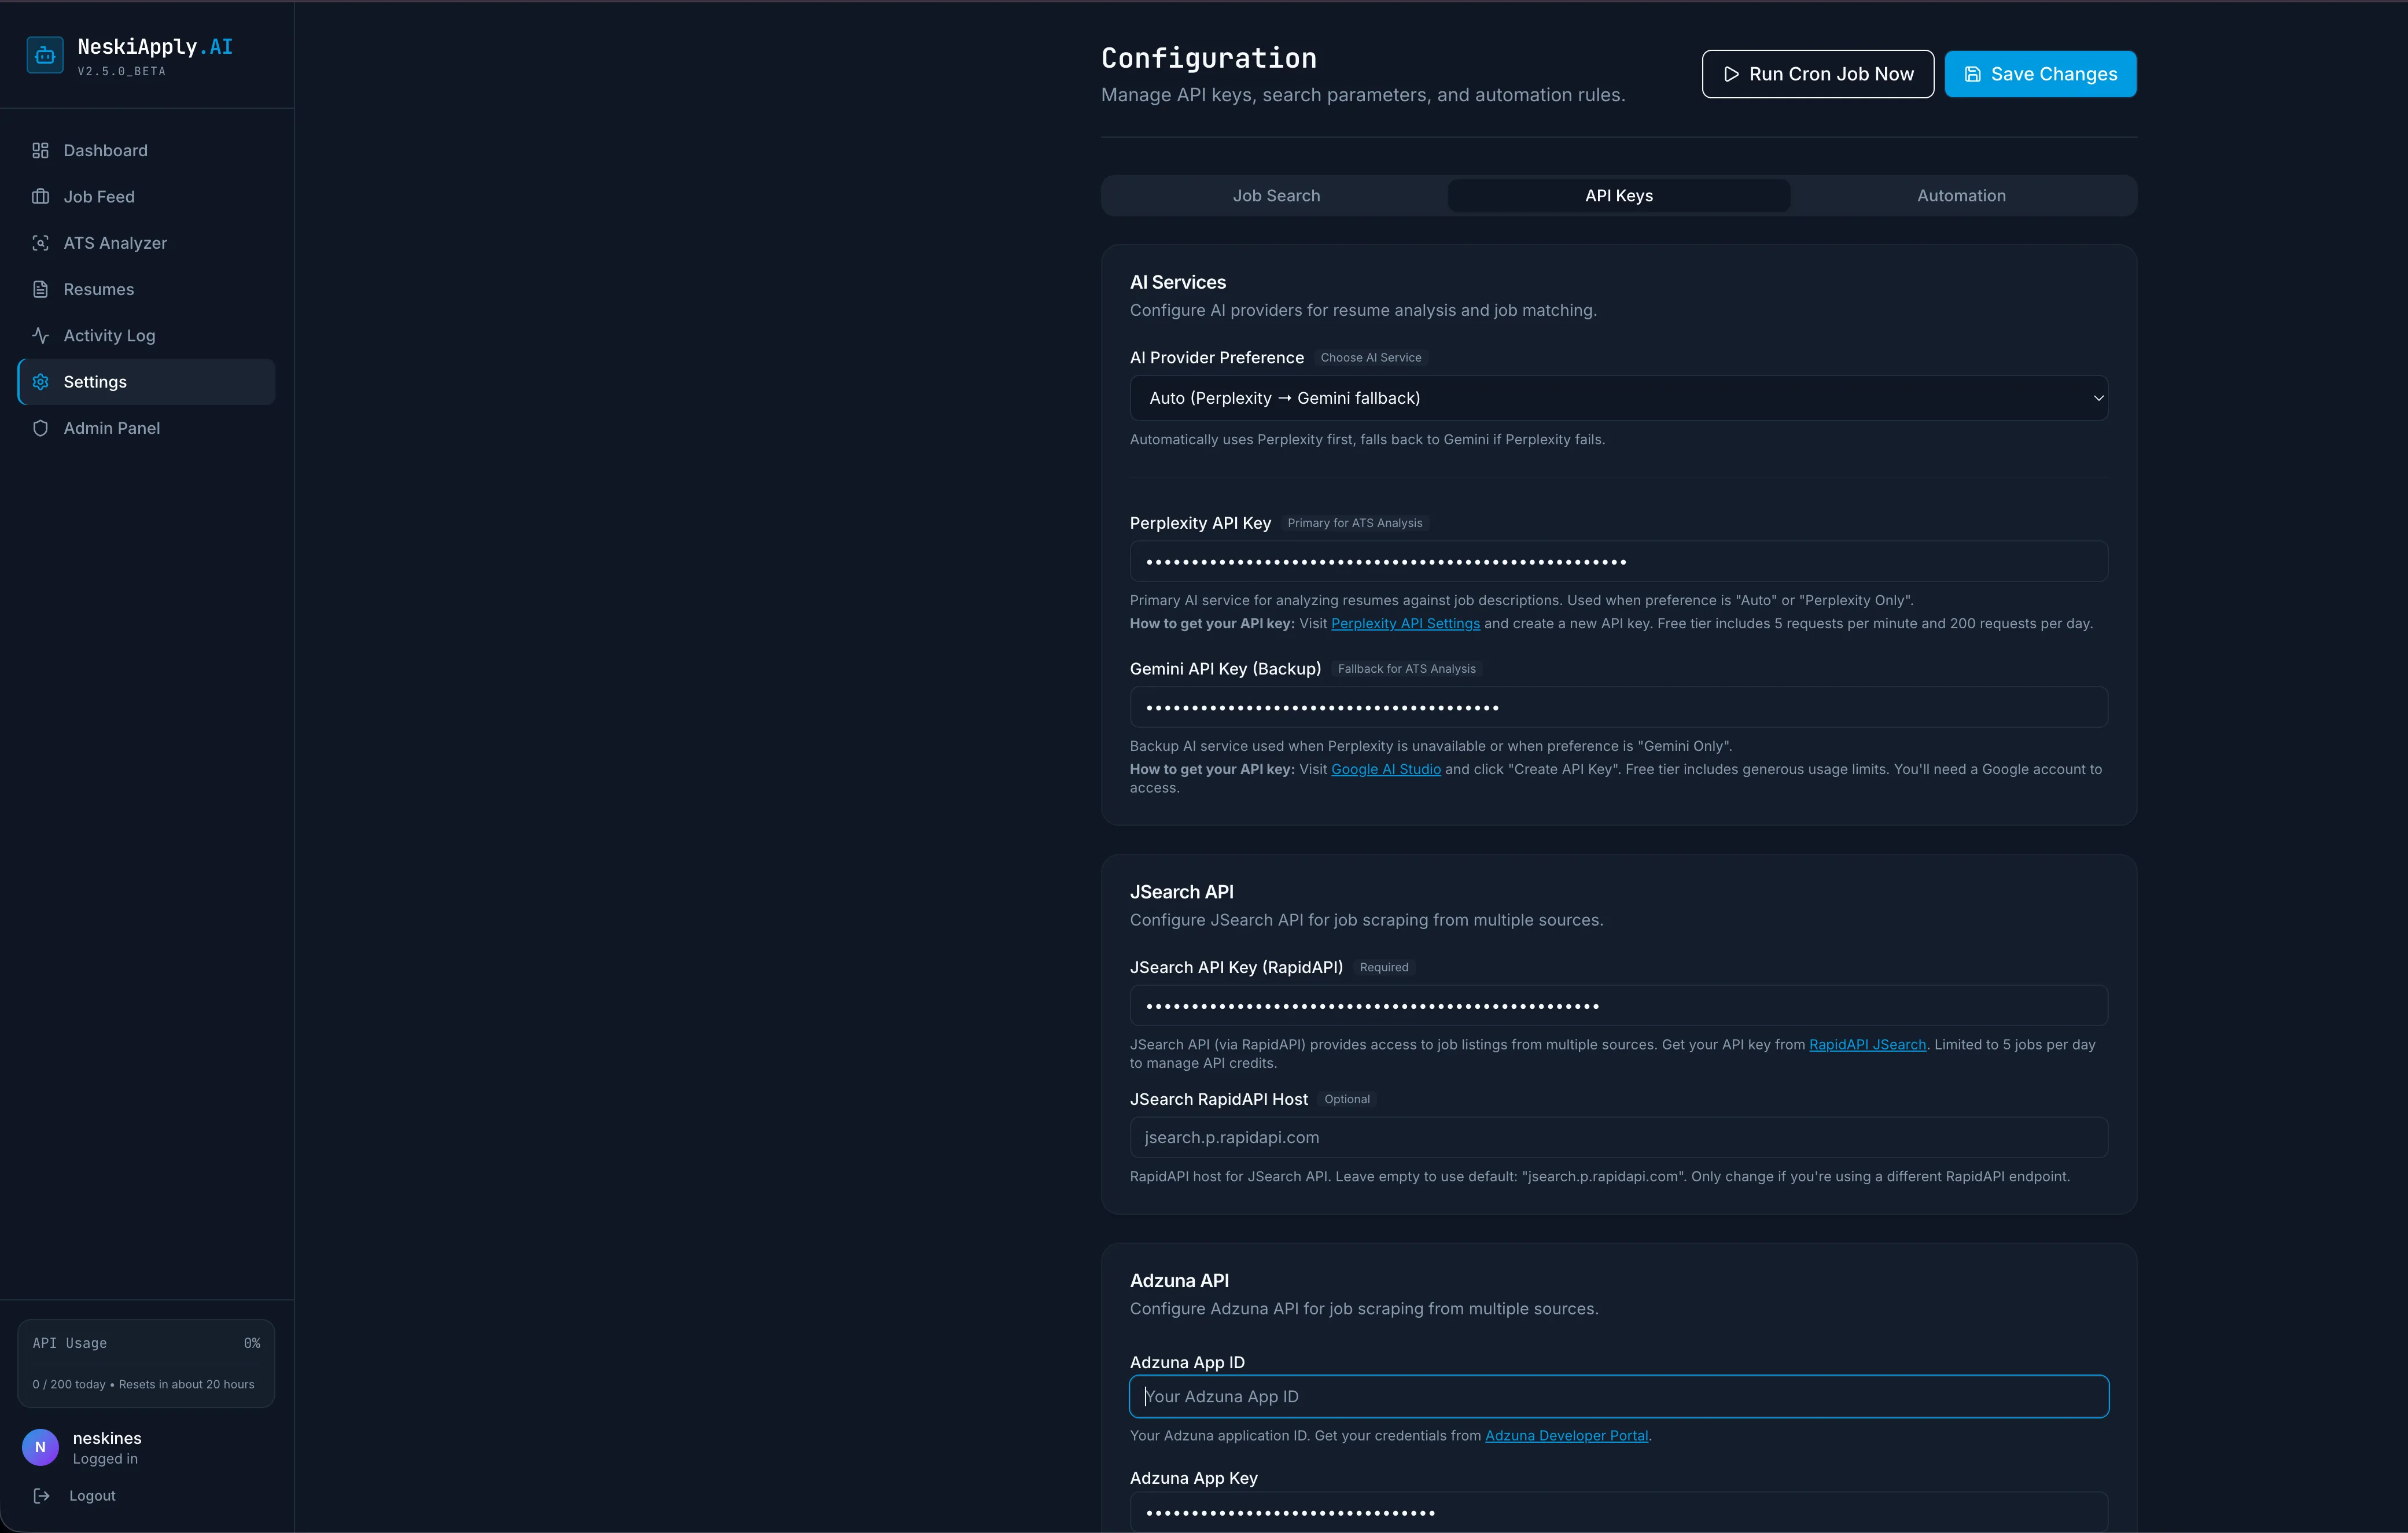Focus the JSearch API Key (RapidAPI) field

coord(1619,1005)
